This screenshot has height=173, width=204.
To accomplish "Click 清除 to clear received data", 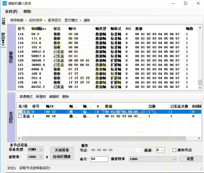I will coord(86,20).
